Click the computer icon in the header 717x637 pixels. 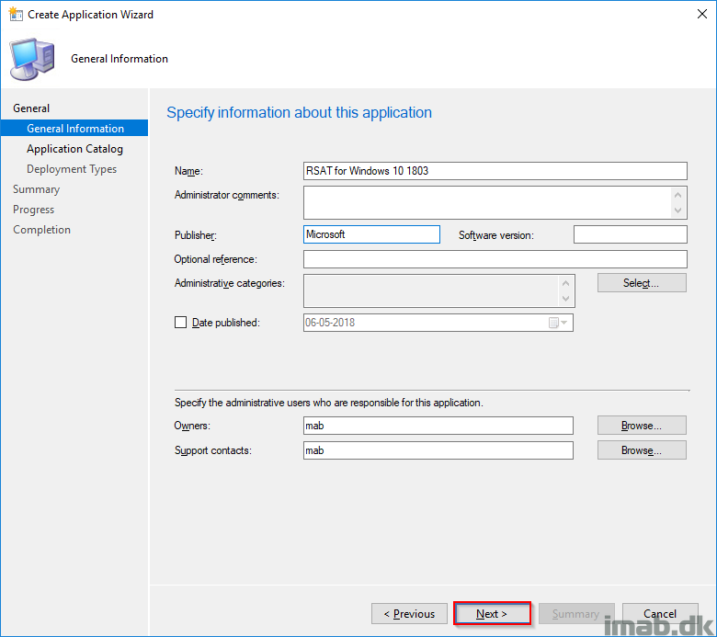coord(32,60)
